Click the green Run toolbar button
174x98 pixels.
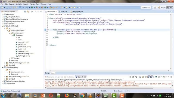pyautogui.click(x=32, y=7)
